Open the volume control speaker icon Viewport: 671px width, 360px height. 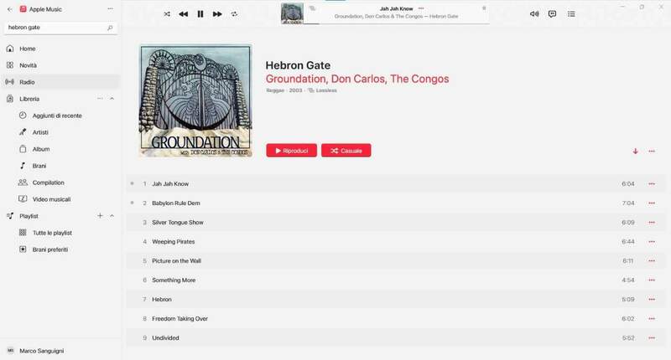[x=534, y=14]
